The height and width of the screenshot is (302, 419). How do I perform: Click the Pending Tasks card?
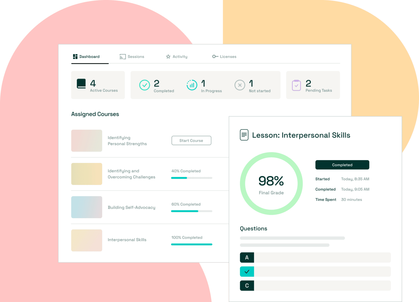(313, 85)
